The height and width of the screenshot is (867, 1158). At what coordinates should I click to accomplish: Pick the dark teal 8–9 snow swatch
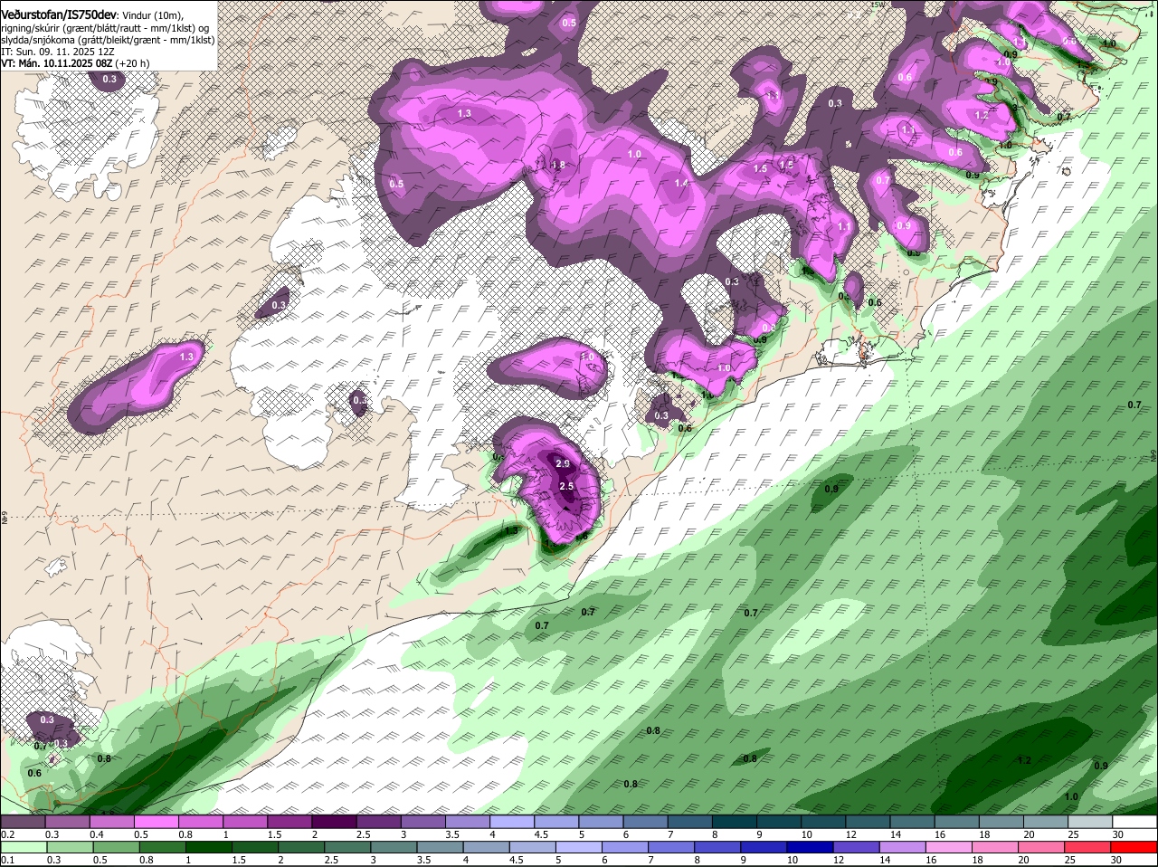(735, 822)
